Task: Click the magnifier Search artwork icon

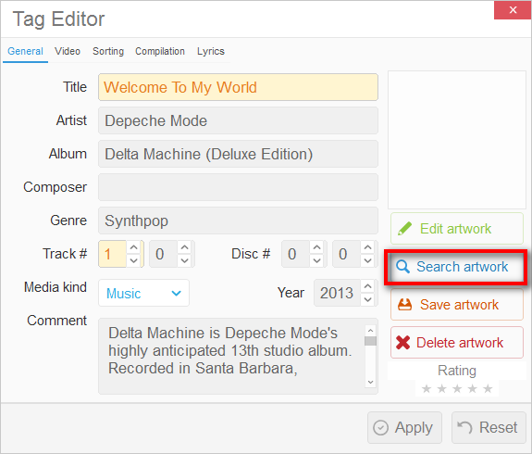Action: tap(402, 267)
